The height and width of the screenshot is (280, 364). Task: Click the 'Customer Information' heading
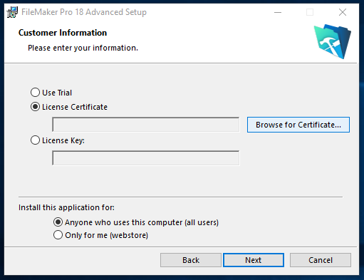point(63,33)
